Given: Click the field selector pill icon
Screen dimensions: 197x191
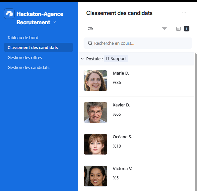Looking at the screenshot, I should (90, 29).
